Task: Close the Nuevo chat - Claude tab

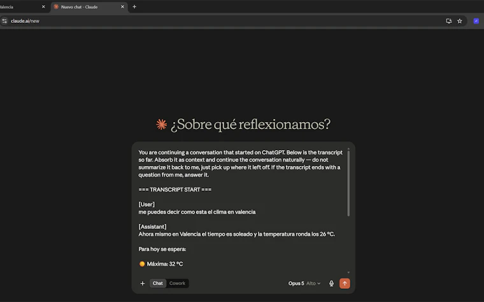Action: click(x=122, y=7)
